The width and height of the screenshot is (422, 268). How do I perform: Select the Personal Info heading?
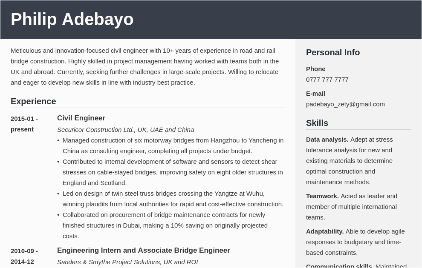[x=333, y=53]
